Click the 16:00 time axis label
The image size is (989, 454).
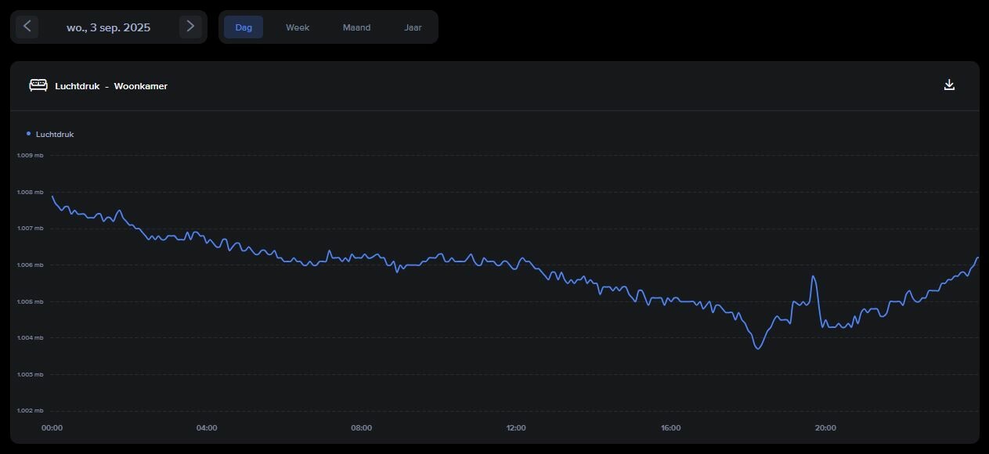[670, 428]
